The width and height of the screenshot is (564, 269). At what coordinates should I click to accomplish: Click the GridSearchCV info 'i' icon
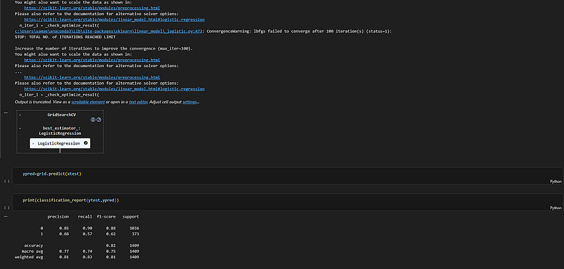pyautogui.click(x=93, y=120)
